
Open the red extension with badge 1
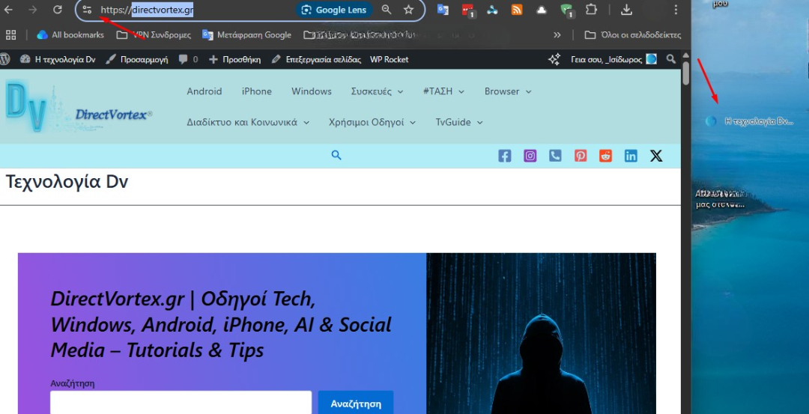pyautogui.click(x=468, y=10)
